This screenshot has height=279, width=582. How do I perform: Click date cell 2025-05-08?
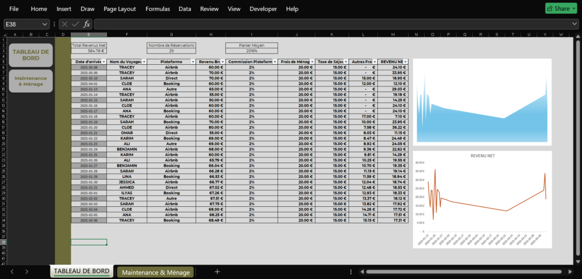(89, 68)
